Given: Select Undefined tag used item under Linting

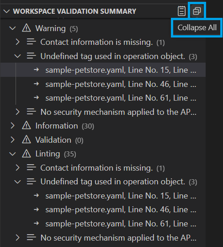Looking at the screenshot, I should [x=112, y=182].
